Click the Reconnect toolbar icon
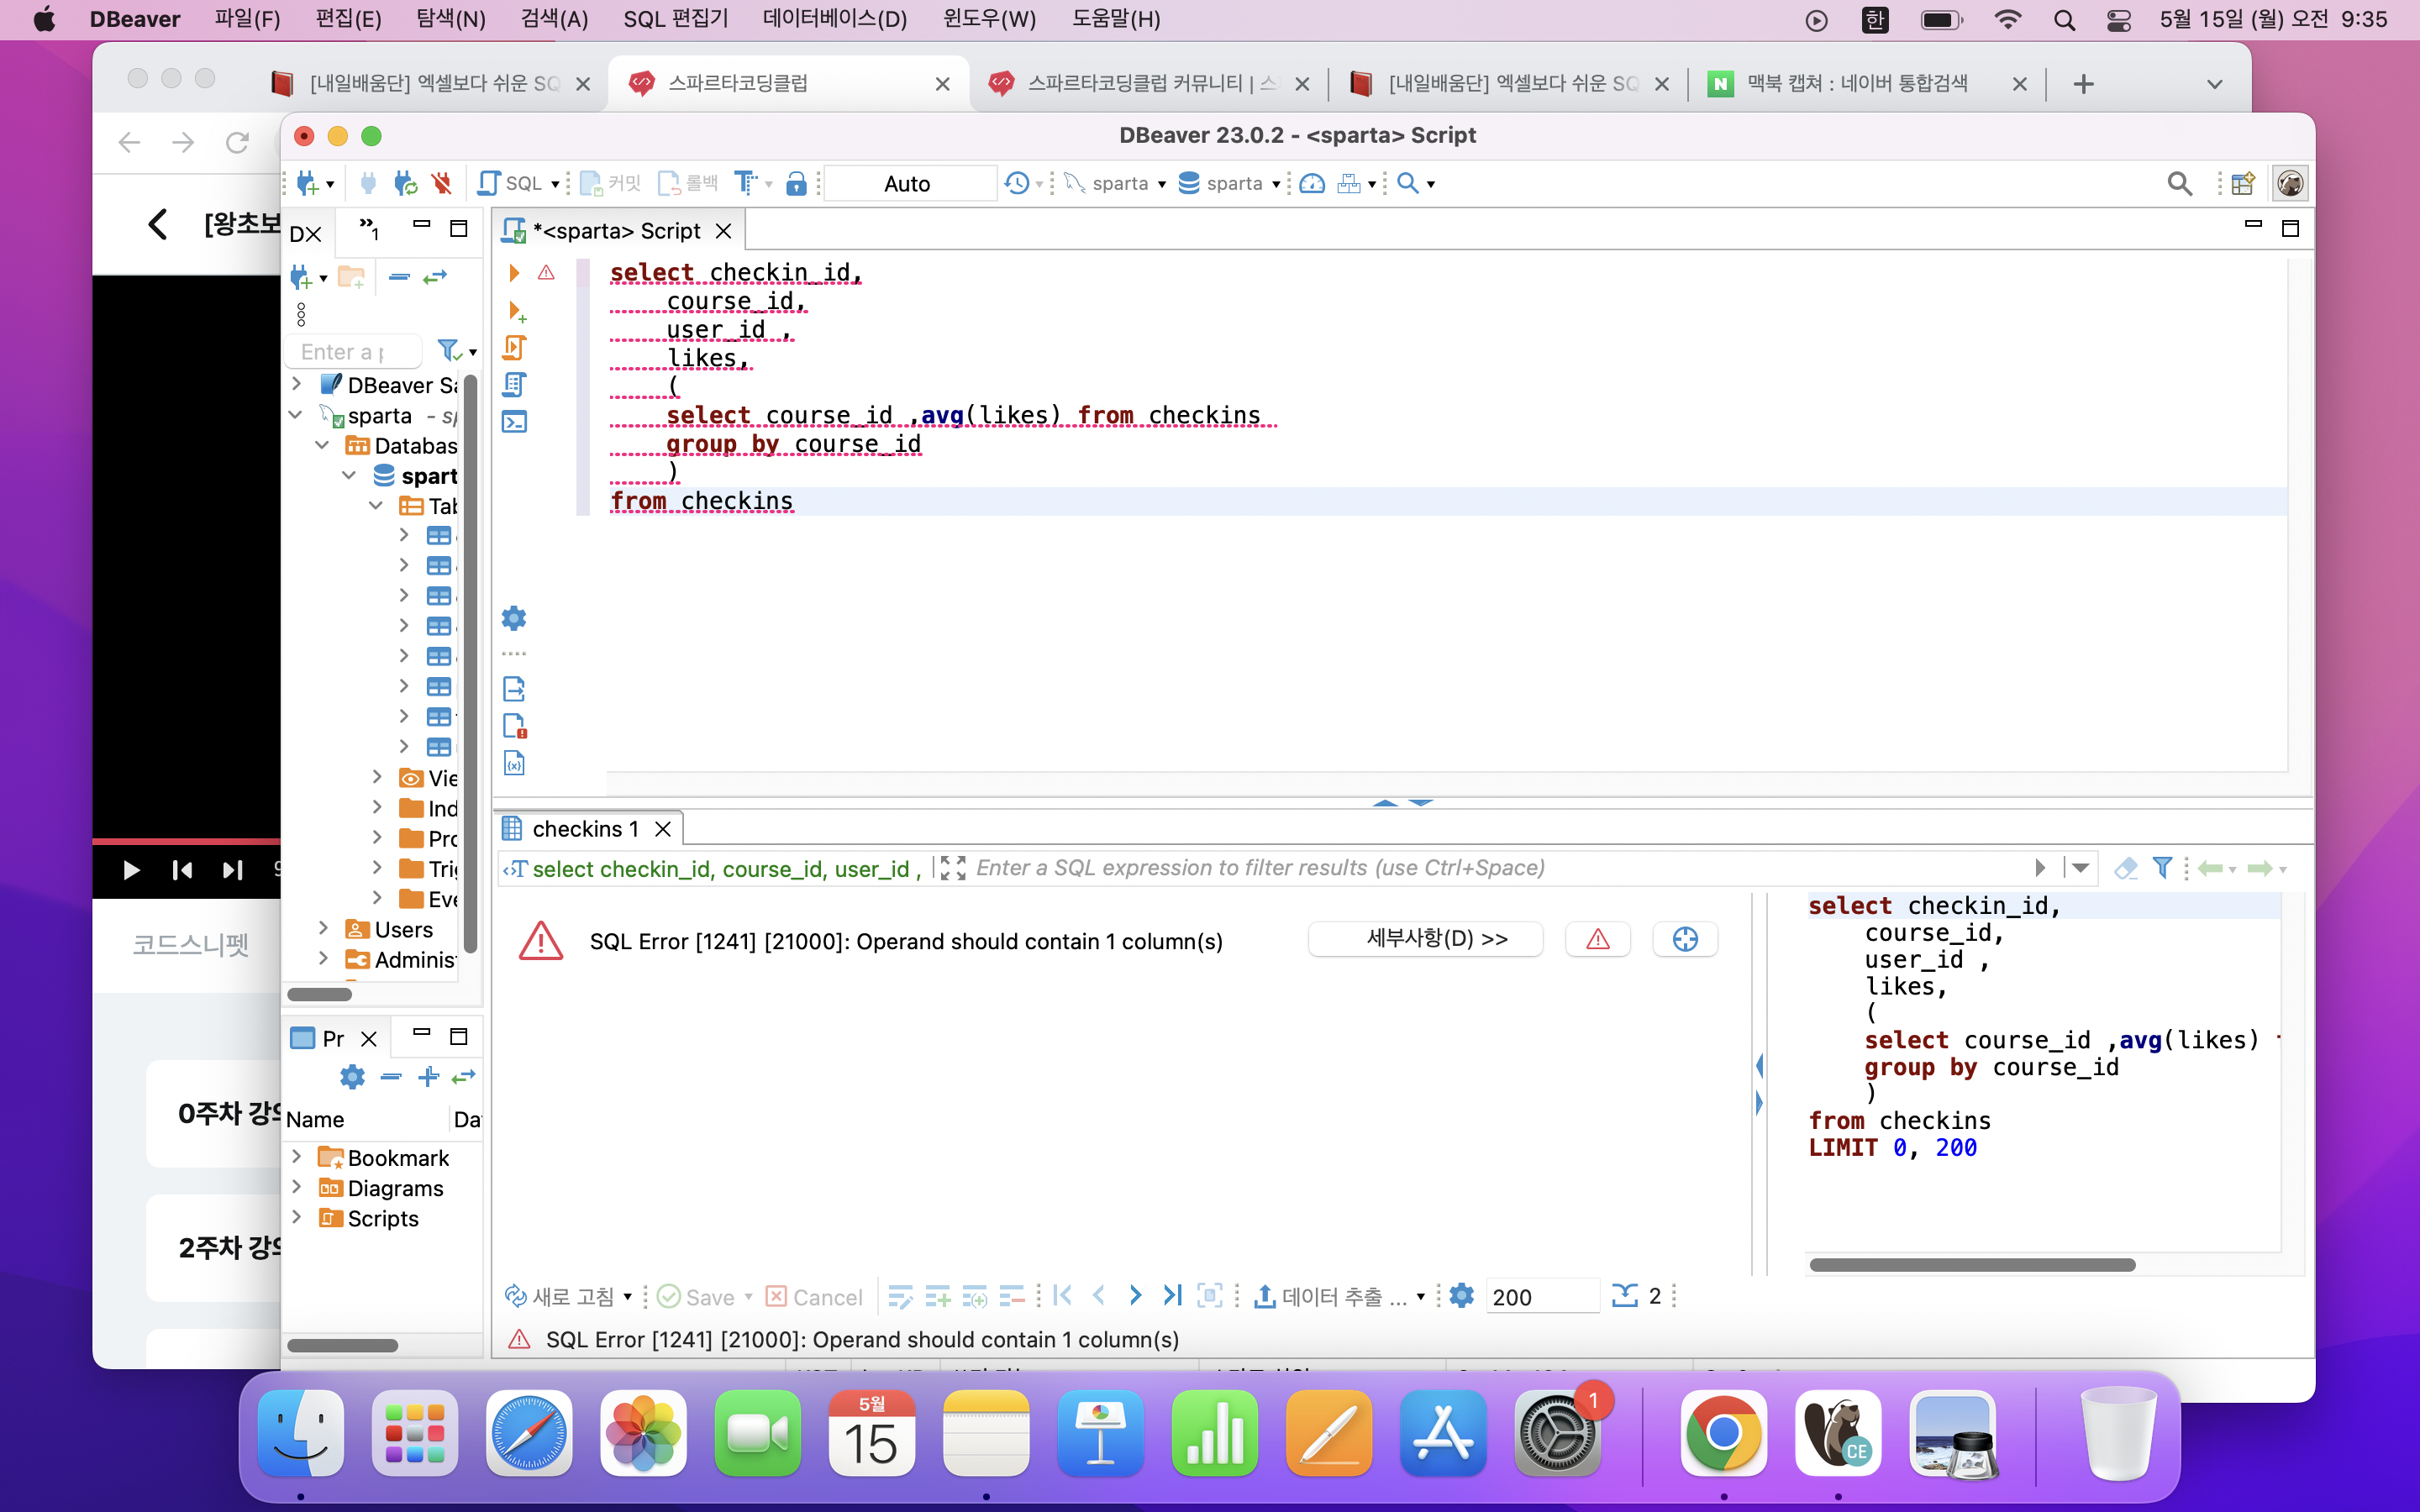This screenshot has width=2420, height=1512. pyautogui.click(x=405, y=183)
